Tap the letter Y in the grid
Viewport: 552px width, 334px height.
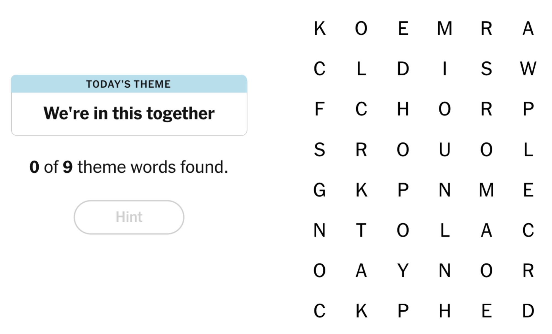[x=403, y=270]
